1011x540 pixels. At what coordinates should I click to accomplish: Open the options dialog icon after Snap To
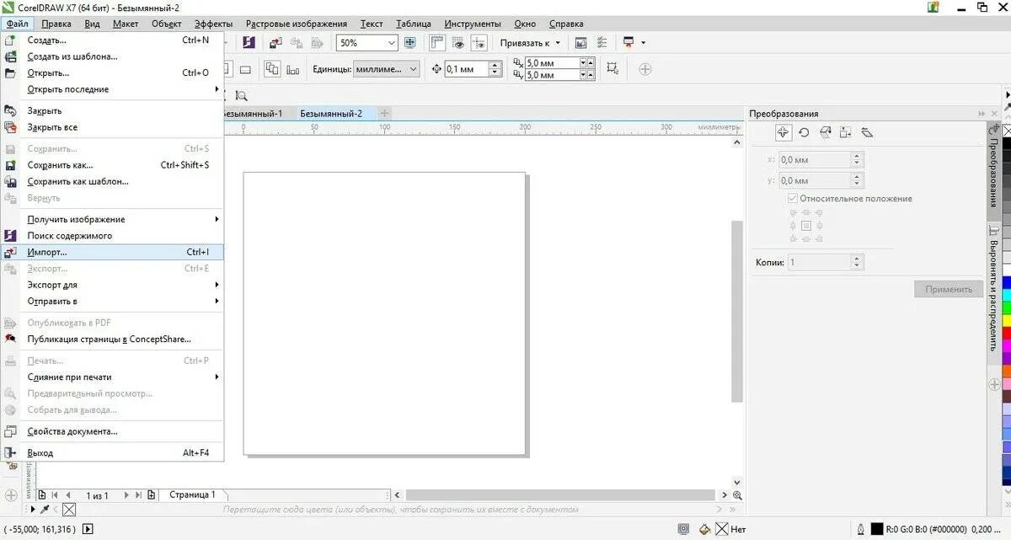(x=602, y=43)
